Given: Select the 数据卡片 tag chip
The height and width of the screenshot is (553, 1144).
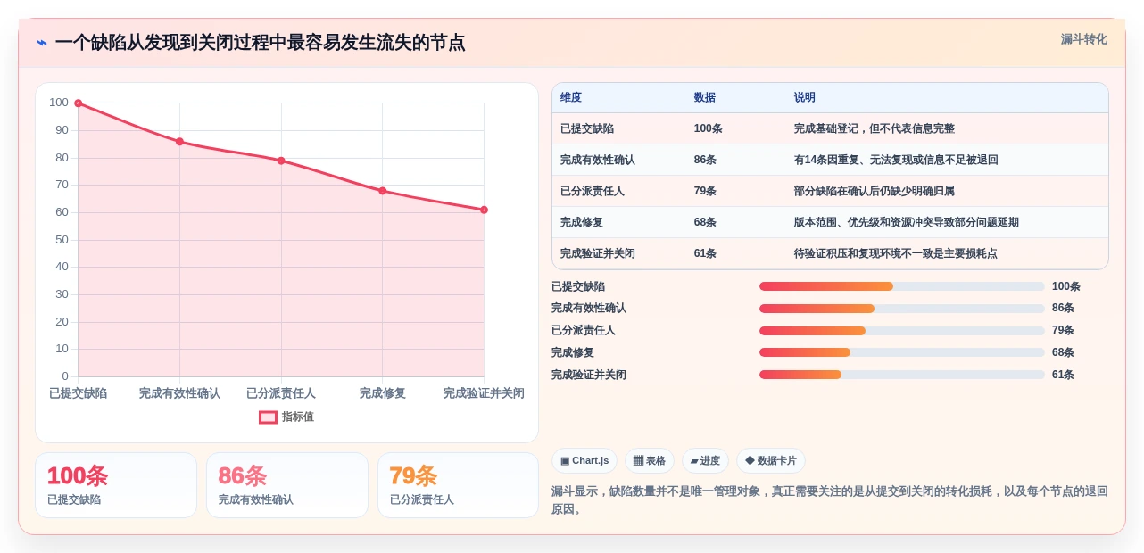Looking at the screenshot, I should click(771, 461).
